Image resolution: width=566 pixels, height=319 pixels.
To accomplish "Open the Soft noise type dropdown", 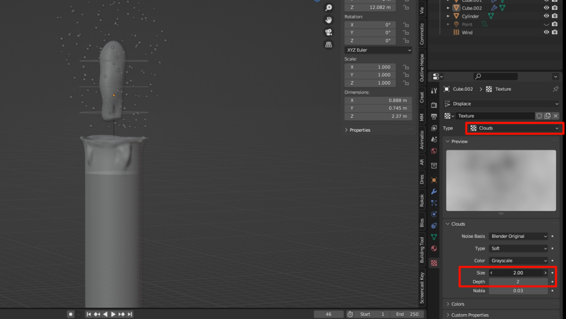I will pyautogui.click(x=519, y=248).
